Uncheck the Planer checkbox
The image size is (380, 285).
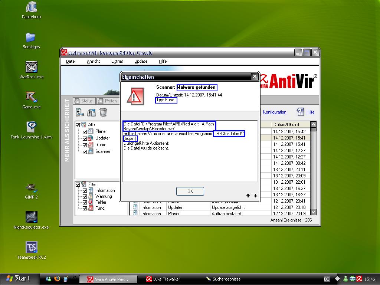pyautogui.click(x=85, y=132)
